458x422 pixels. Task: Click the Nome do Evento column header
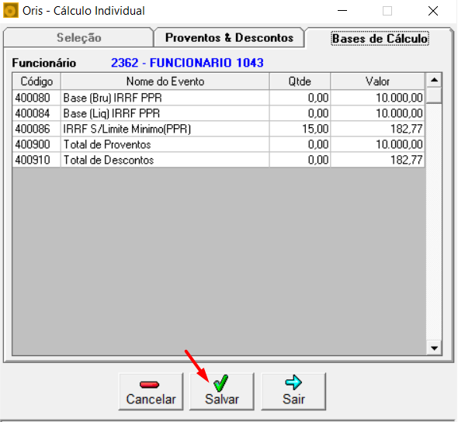pos(165,81)
